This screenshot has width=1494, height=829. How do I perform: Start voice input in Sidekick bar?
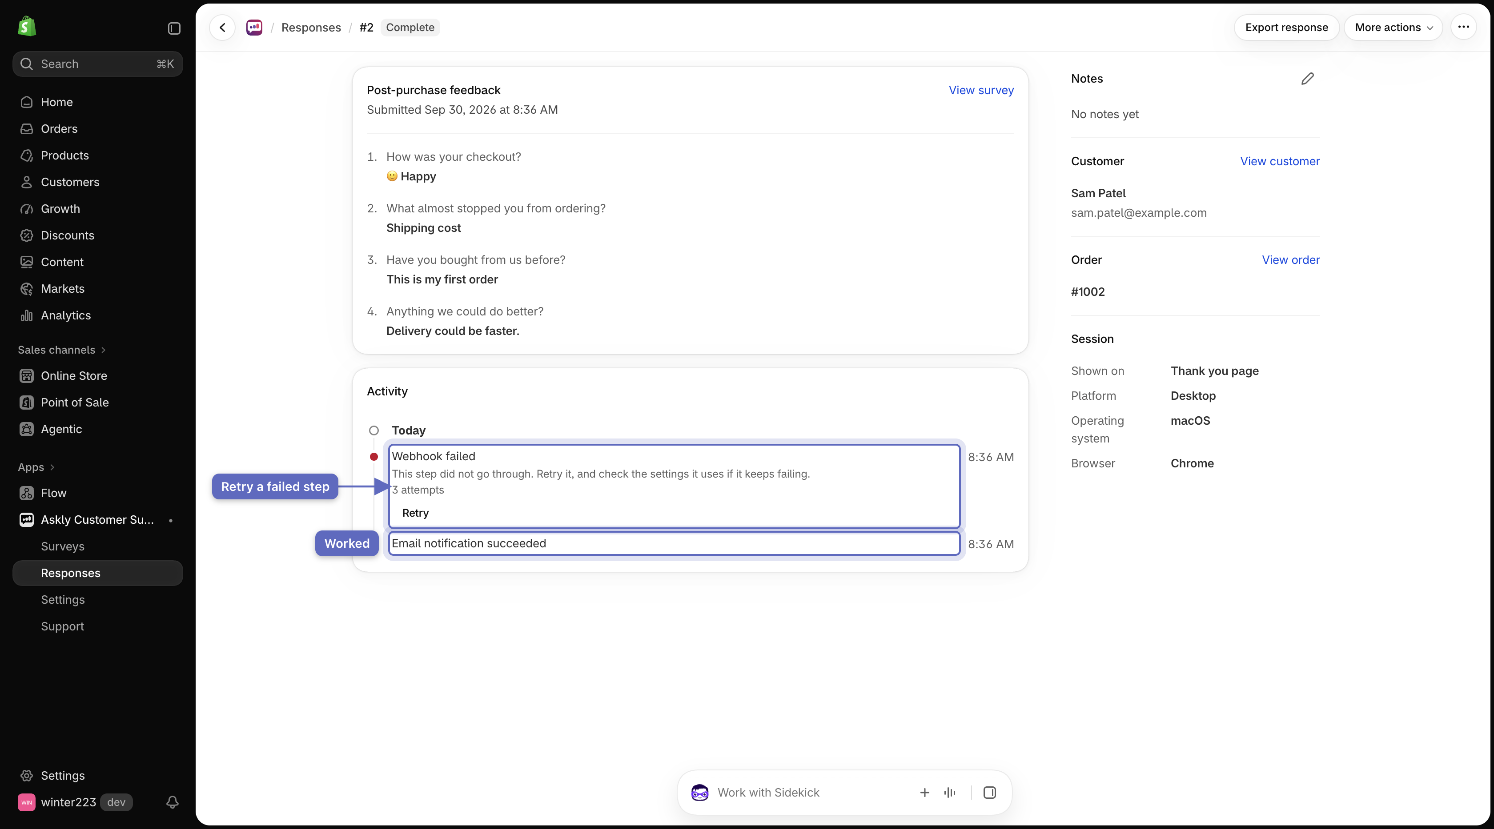pyautogui.click(x=949, y=793)
